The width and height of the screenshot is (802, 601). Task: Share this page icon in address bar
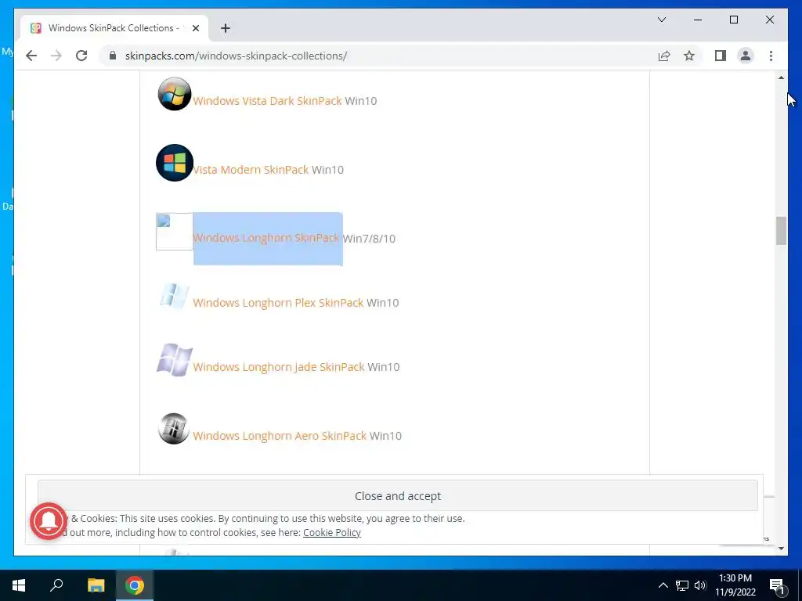(664, 56)
